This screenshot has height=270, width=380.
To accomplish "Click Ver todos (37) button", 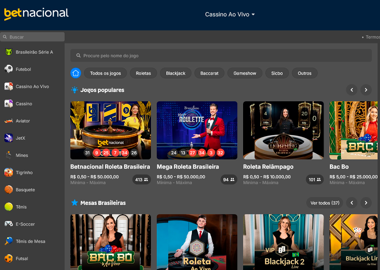I will pos(325,203).
